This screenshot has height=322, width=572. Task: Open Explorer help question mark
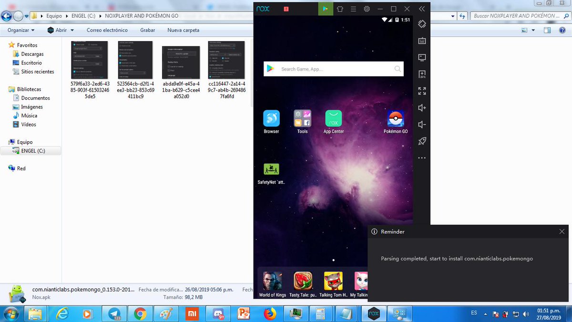[562, 30]
